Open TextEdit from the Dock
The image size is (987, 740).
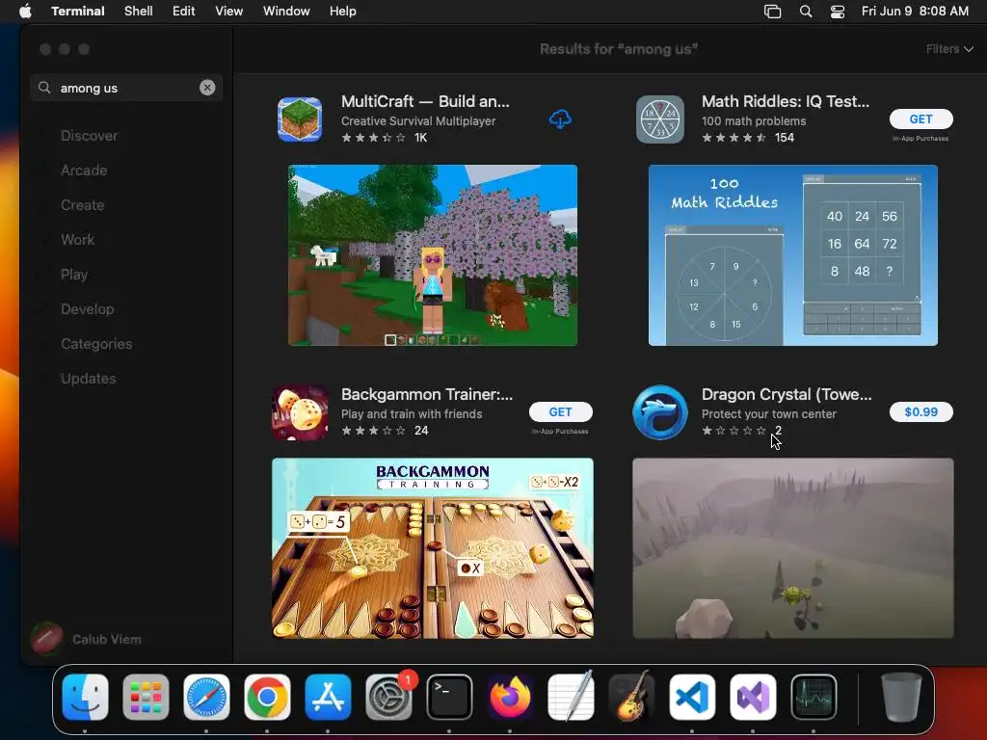click(x=571, y=698)
